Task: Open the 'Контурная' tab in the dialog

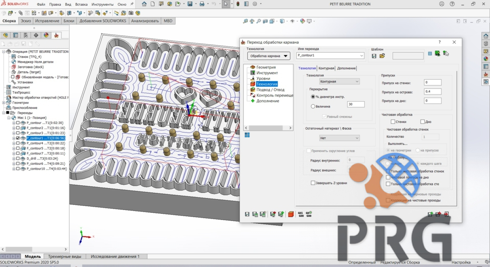Action: [326, 68]
